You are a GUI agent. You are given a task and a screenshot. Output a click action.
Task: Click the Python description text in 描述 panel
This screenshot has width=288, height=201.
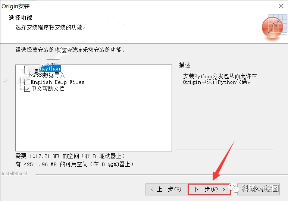pos(220,79)
